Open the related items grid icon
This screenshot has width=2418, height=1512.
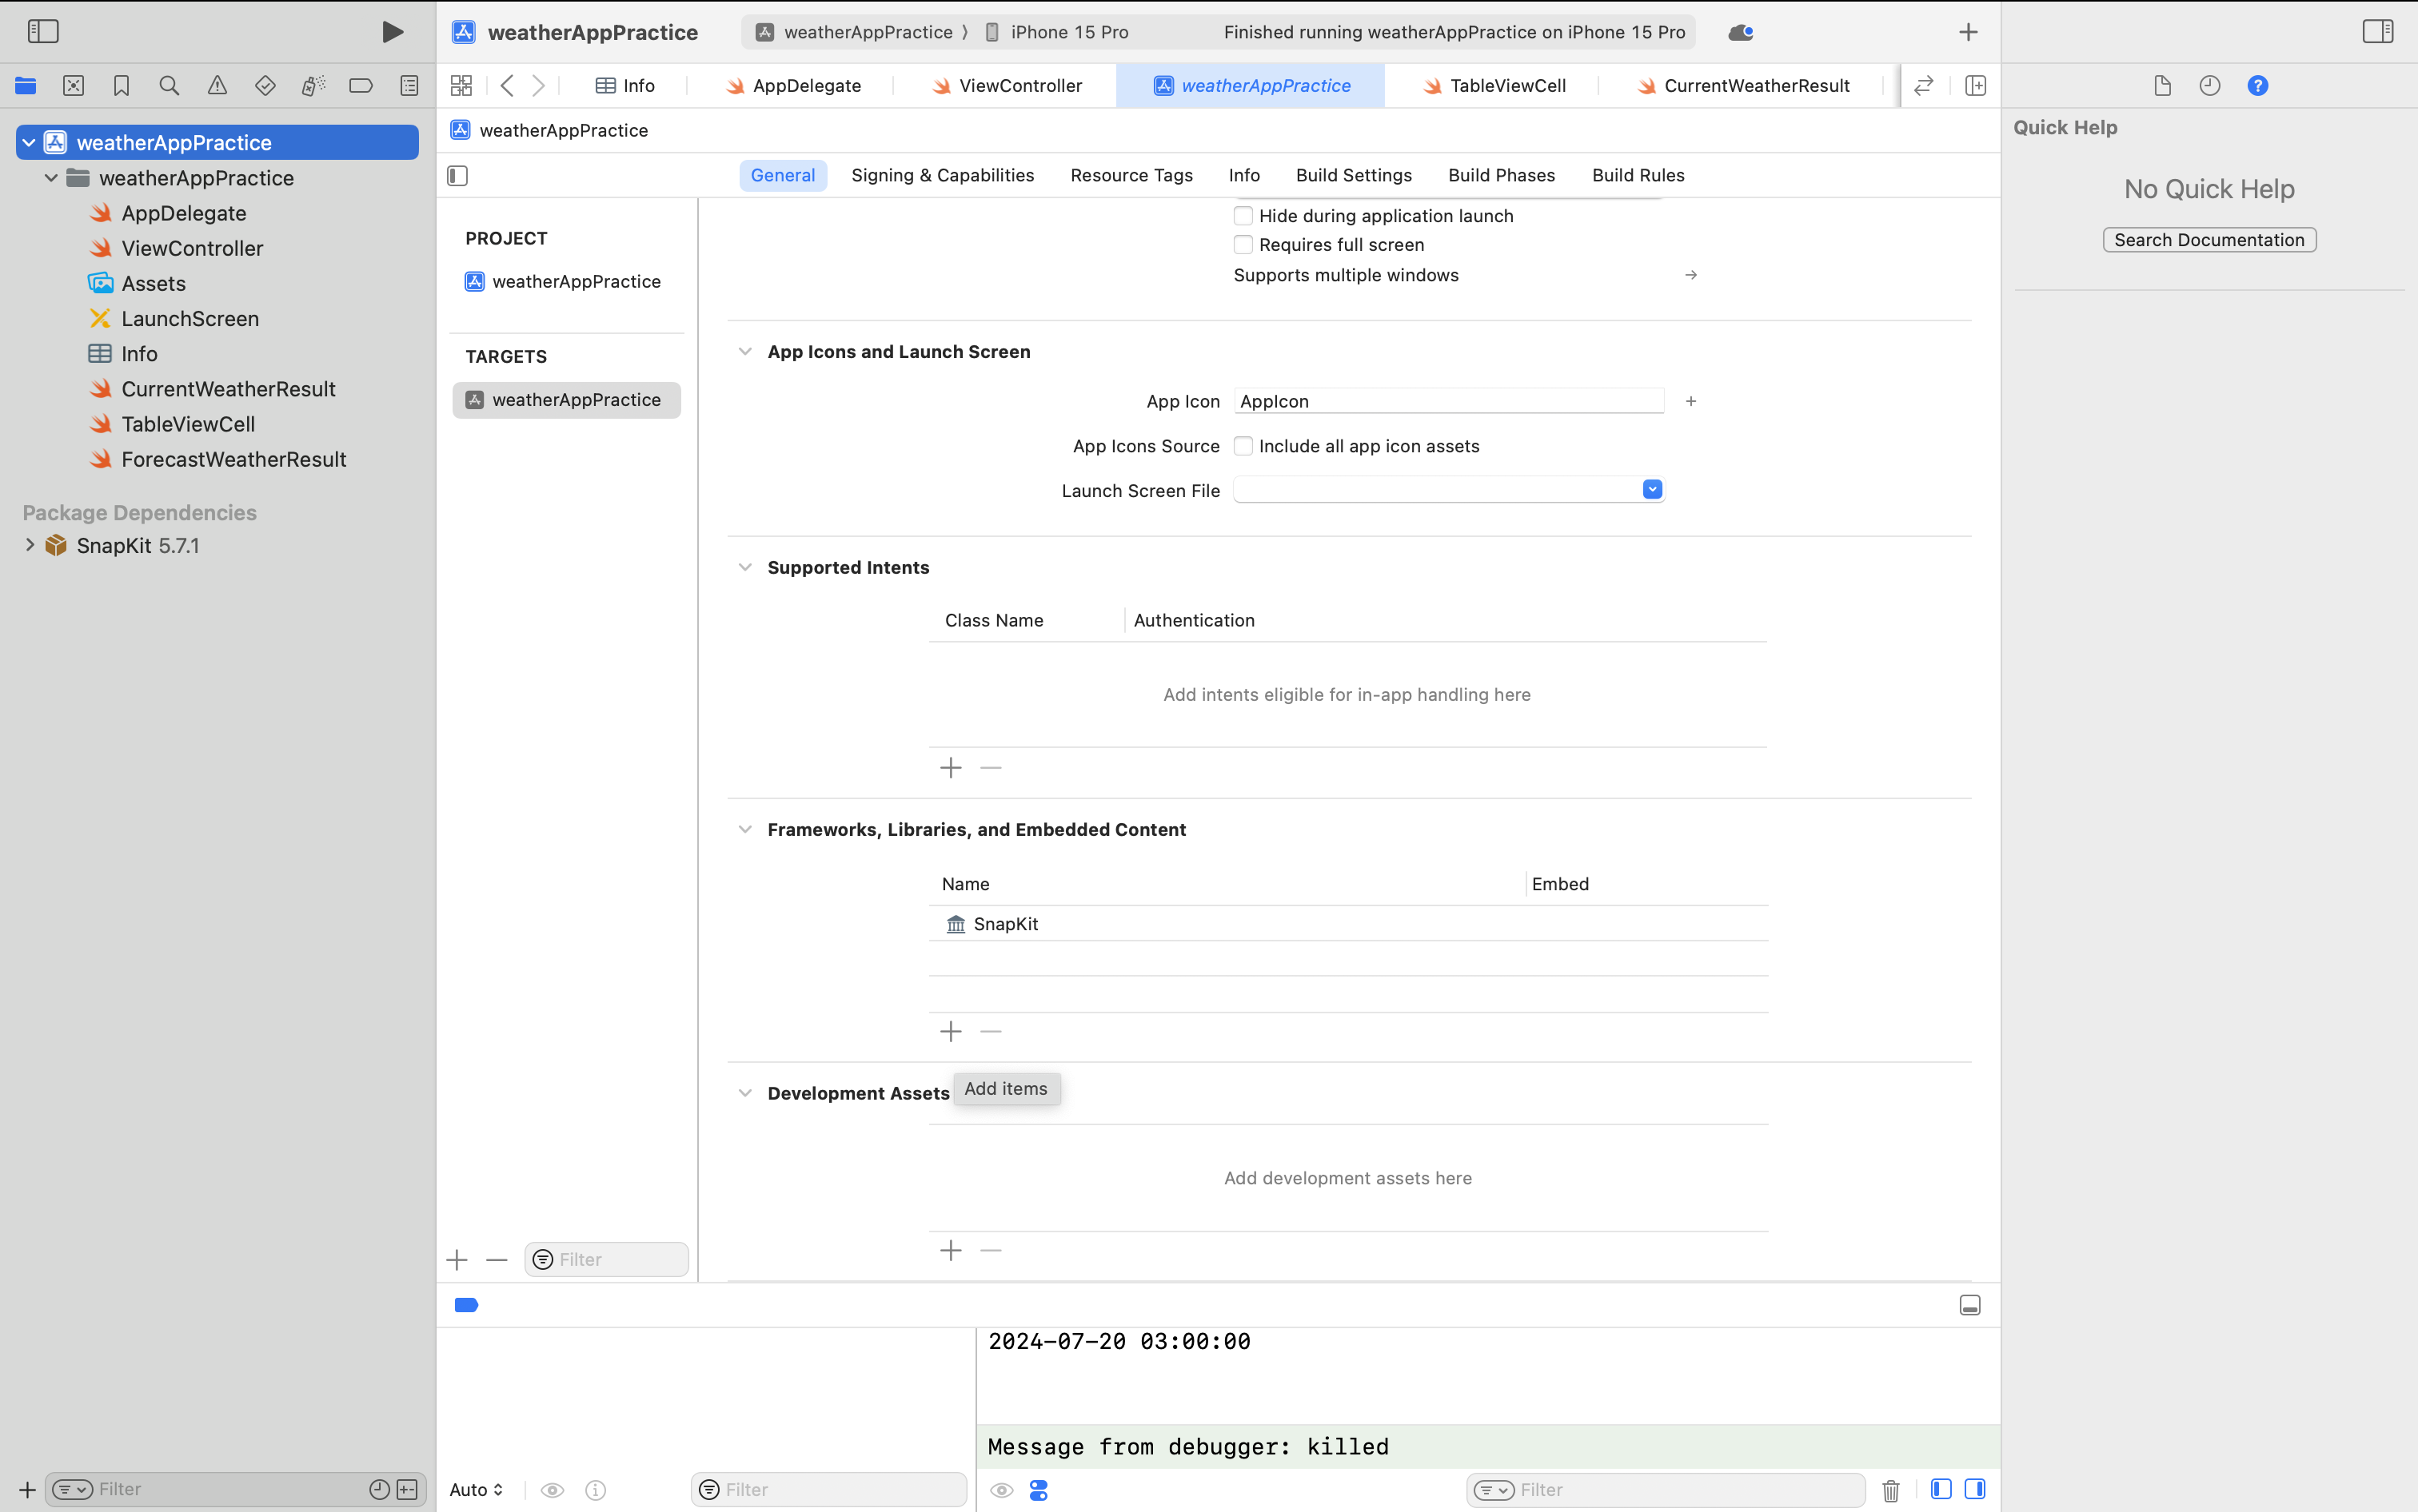461,86
